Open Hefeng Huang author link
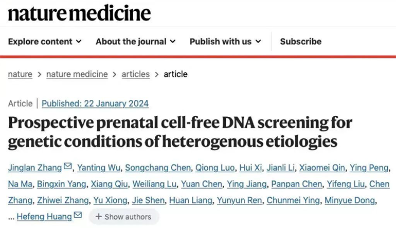The width and height of the screenshot is (396, 228). click(44, 217)
